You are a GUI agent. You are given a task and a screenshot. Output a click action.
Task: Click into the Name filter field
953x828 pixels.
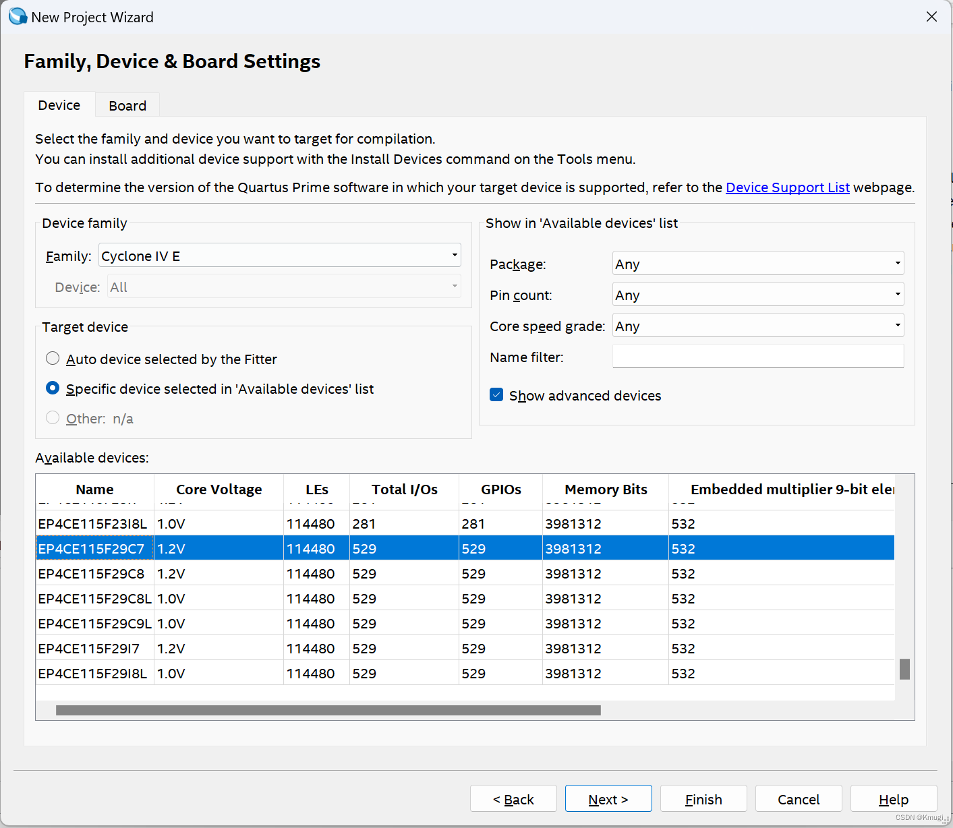pyautogui.click(x=758, y=357)
